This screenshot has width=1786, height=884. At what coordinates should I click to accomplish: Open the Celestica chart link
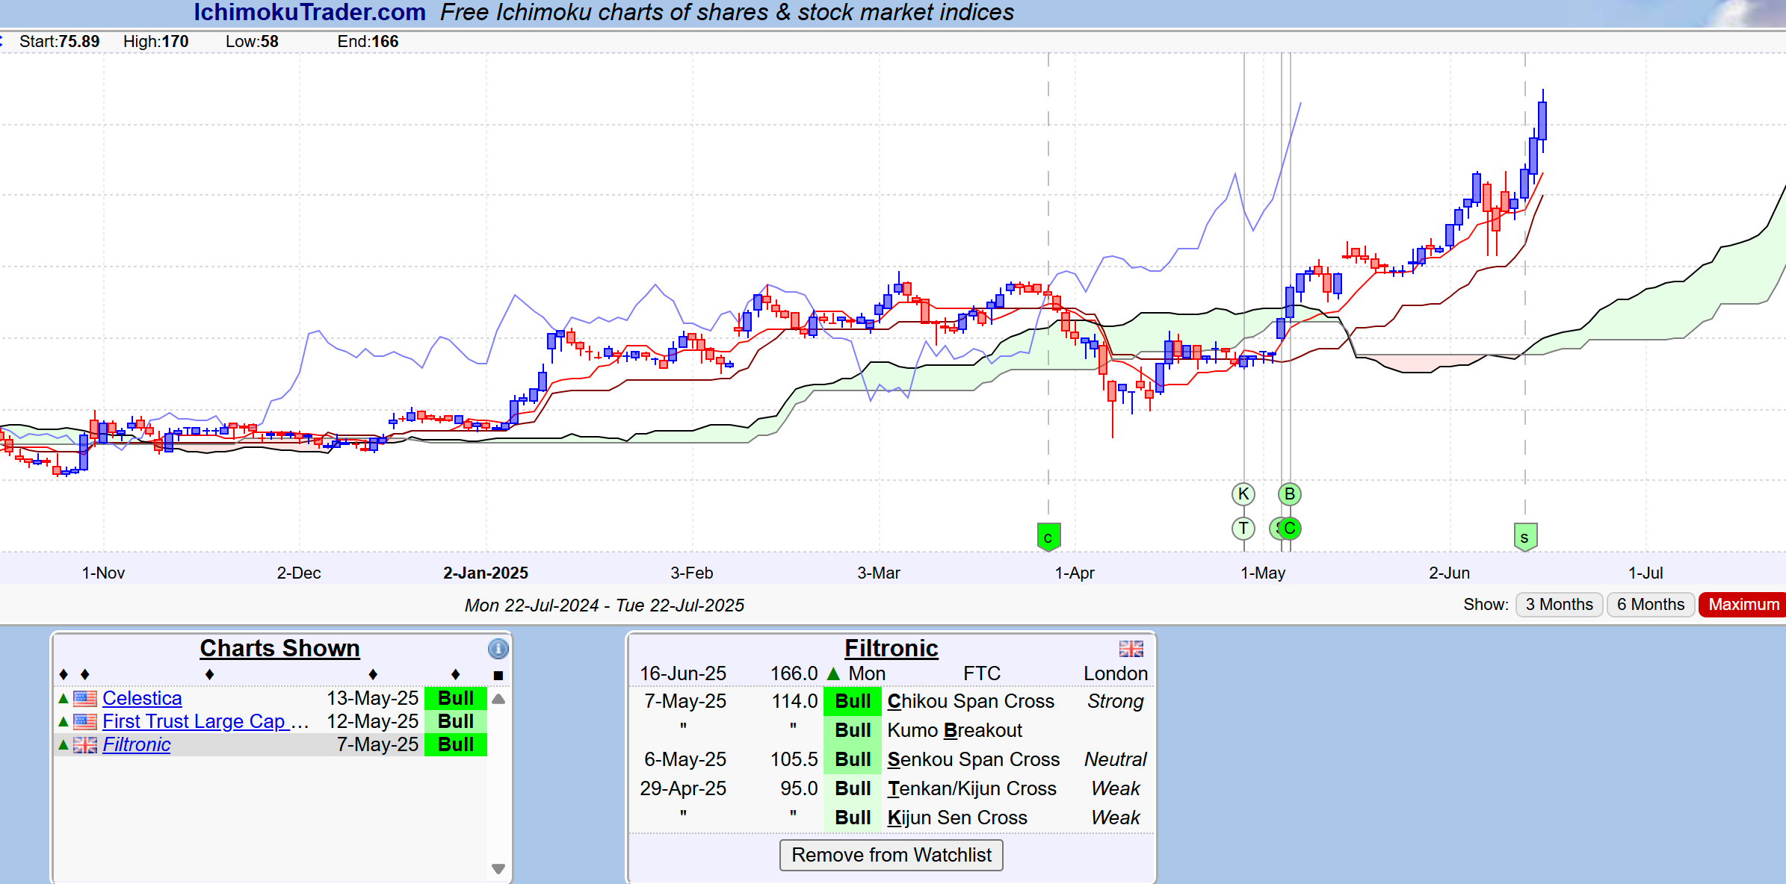[x=142, y=698]
